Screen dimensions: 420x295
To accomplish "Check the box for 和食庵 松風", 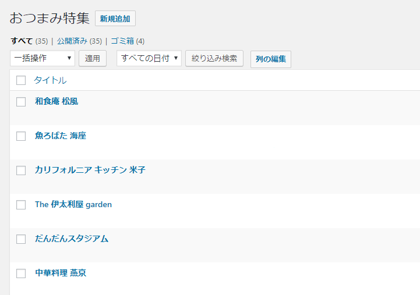I will coord(21,102).
